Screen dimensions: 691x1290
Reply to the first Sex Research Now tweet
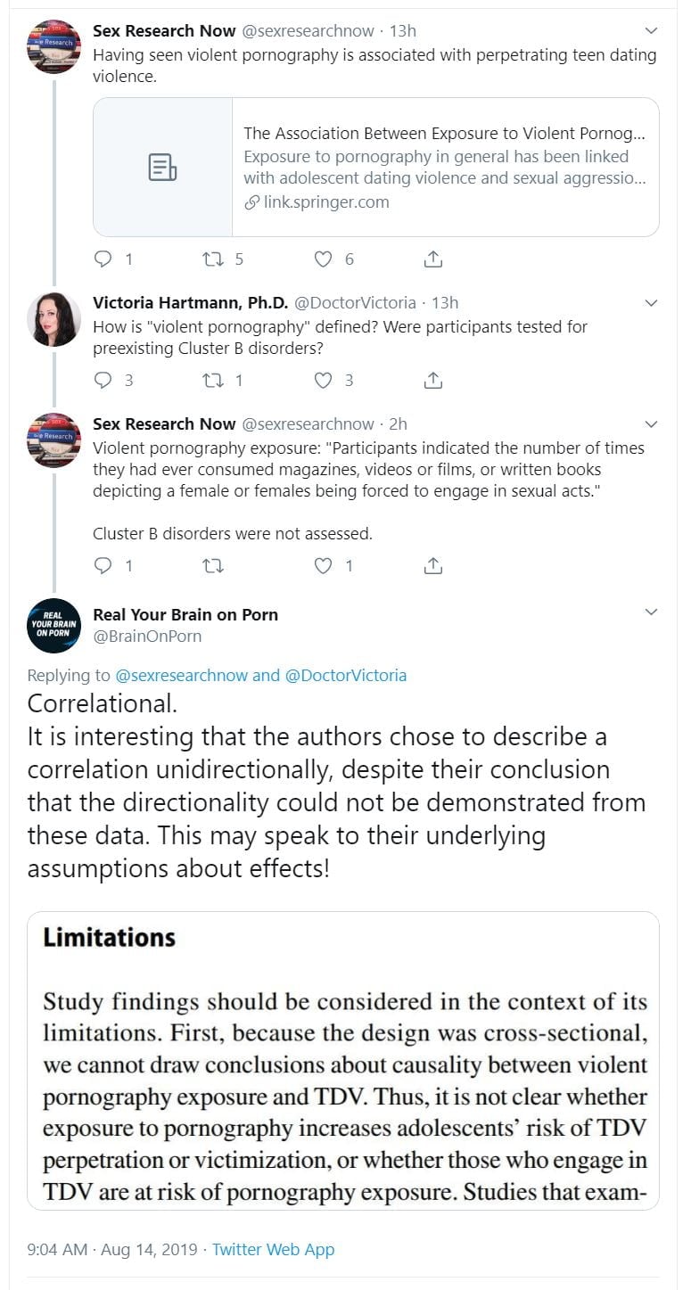[103, 259]
